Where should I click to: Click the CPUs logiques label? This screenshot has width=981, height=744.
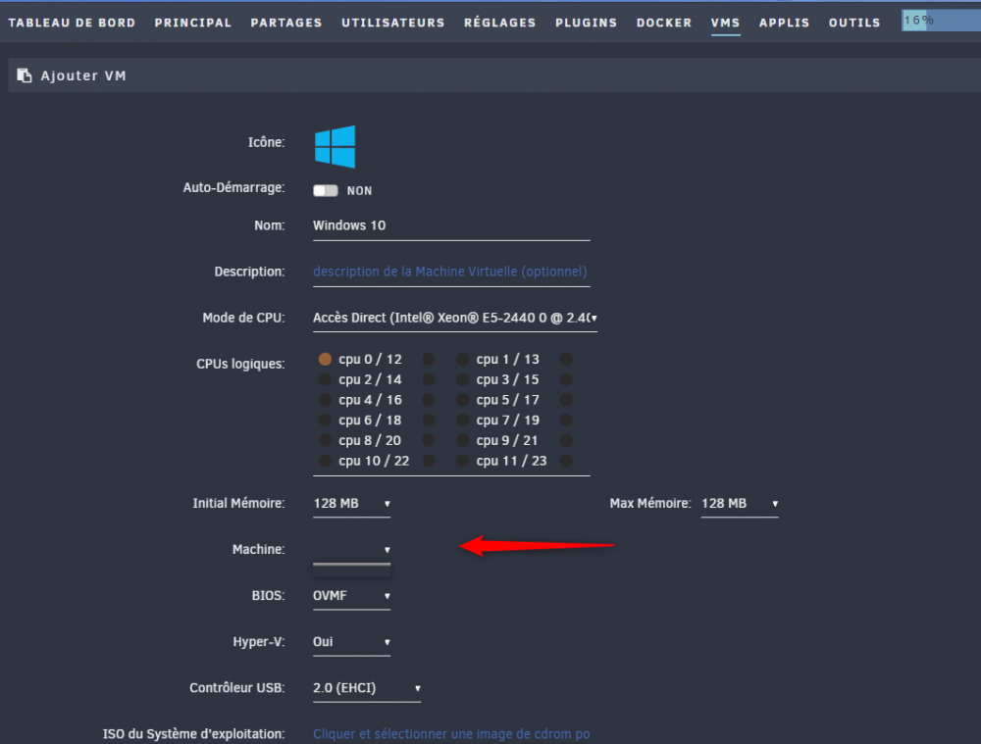(x=240, y=364)
